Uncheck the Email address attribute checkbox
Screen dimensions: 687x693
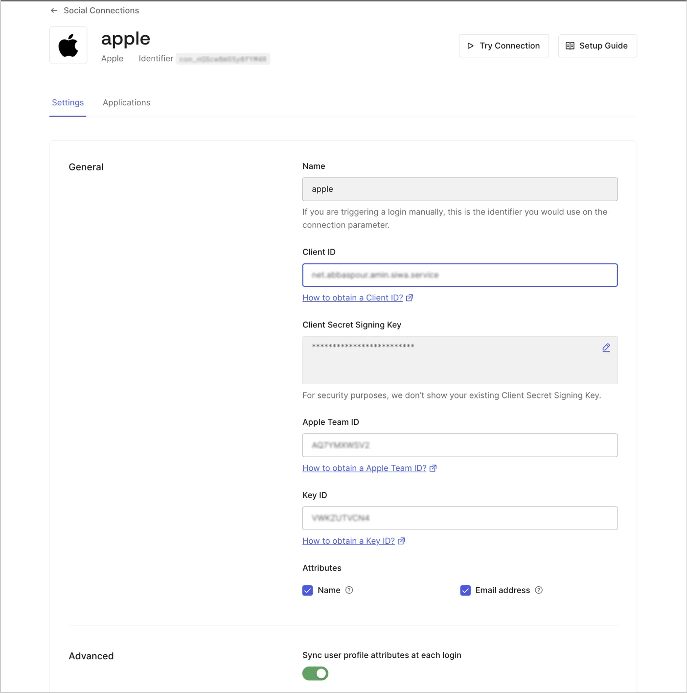tap(465, 590)
